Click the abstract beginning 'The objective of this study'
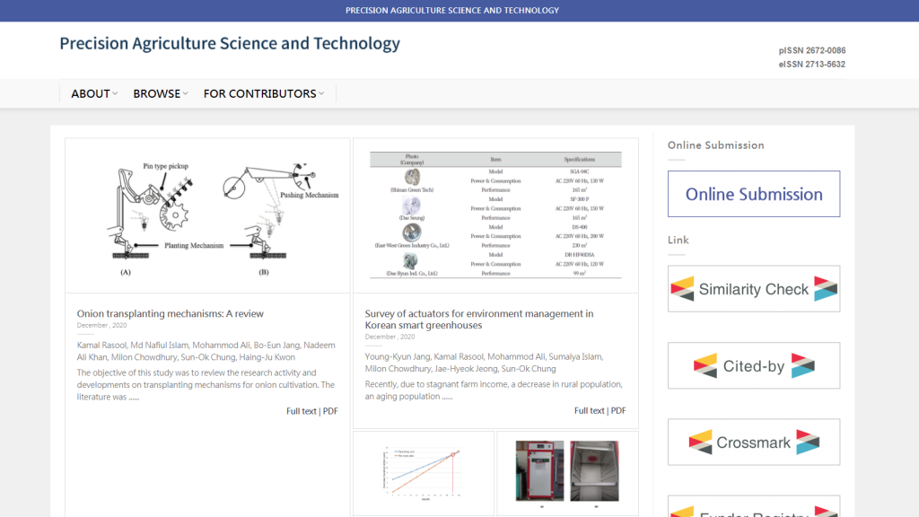 tap(206, 384)
